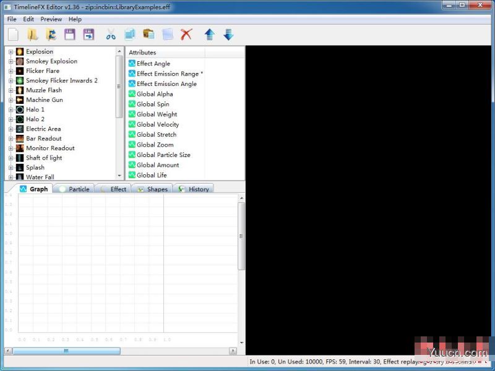Click the blue up arrow toolbar icon
495x371 pixels.
tap(209, 35)
